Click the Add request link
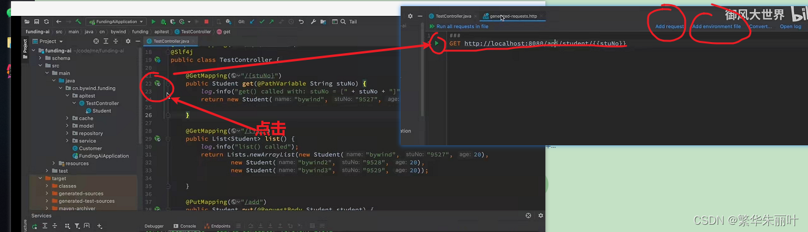Image resolution: width=808 pixels, height=232 pixels. [x=669, y=26]
